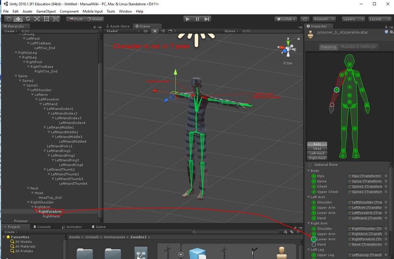Viewport: 394px width, 259px height.
Task: Show the Head mapping view
Action: point(317,149)
